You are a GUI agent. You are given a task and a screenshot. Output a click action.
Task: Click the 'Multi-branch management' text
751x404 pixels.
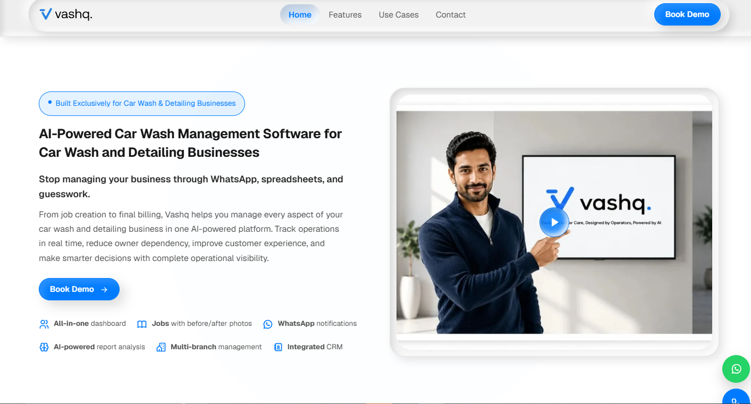pos(216,347)
